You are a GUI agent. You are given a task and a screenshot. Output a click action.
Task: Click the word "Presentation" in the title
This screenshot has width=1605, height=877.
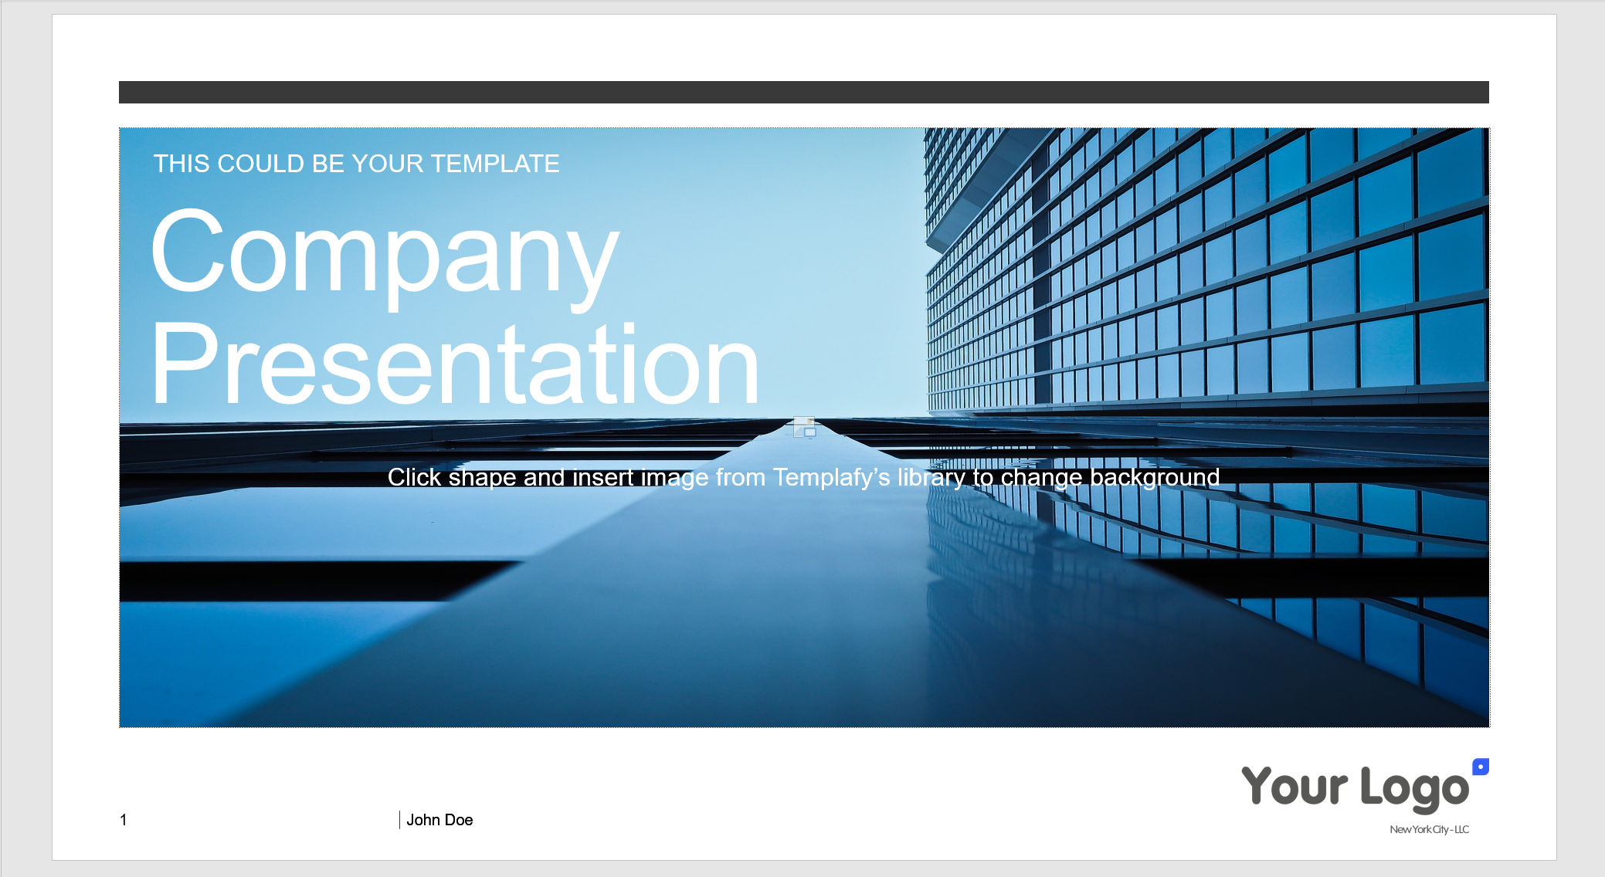(456, 364)
